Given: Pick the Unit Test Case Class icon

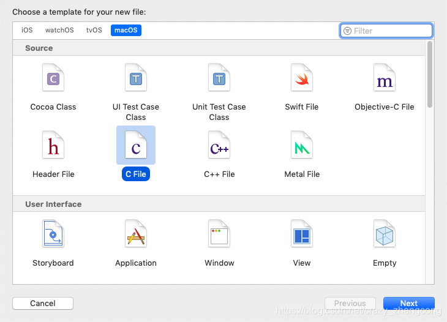Looking at the screenshot, I should [219, 77].
